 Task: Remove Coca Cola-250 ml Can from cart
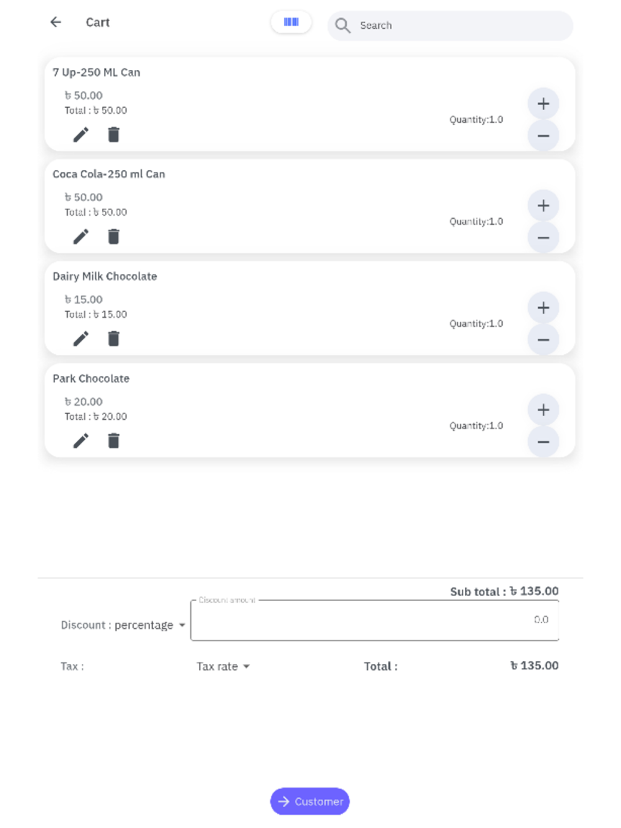[114, 236]
